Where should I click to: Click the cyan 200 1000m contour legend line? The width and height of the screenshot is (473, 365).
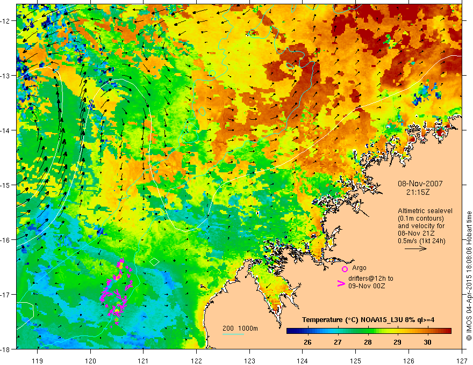pyautogui.click(x=233, y=334)
